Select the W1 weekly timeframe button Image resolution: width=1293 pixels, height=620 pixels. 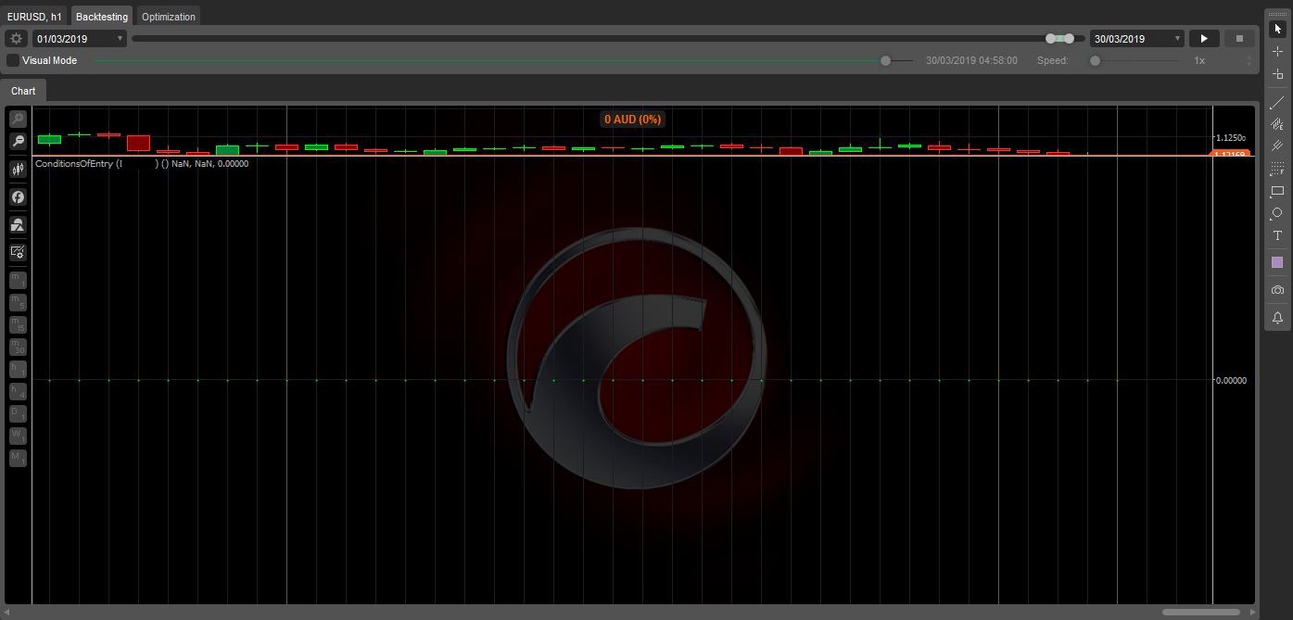point(18,436)
